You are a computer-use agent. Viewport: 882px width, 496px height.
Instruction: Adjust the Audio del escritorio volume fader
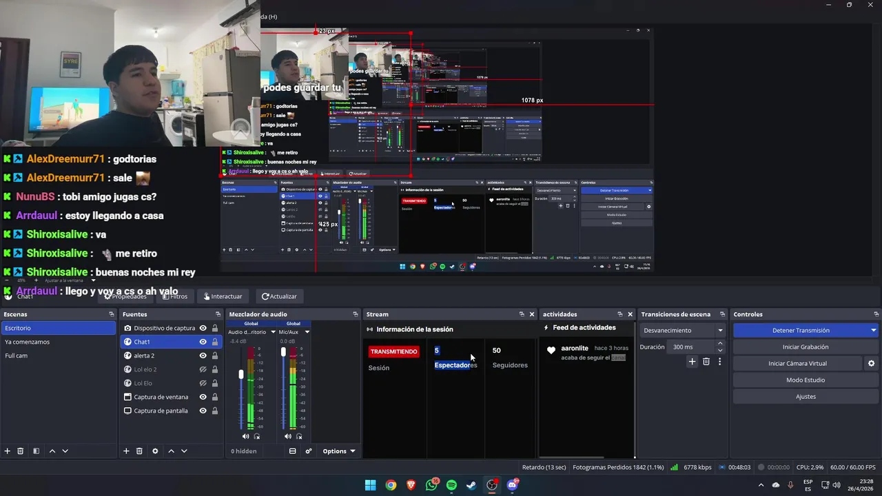point(241,374)
